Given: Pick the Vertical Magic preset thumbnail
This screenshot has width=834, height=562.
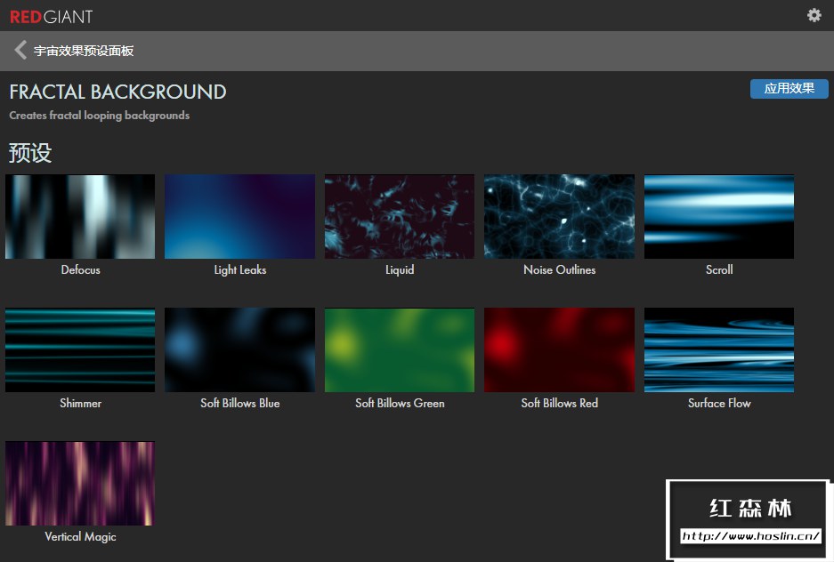Looking at the screenshot, I should click(x=80, y=484).
